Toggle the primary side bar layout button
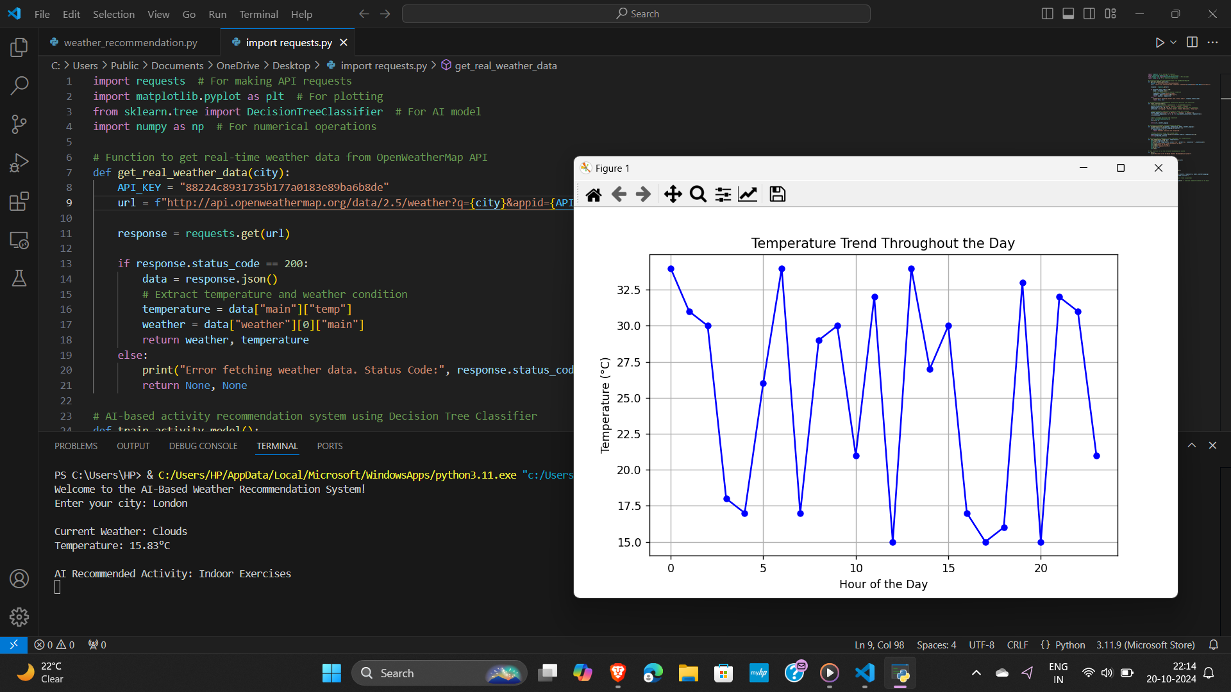This screenshot has width=1231, height=692. 1047,14
